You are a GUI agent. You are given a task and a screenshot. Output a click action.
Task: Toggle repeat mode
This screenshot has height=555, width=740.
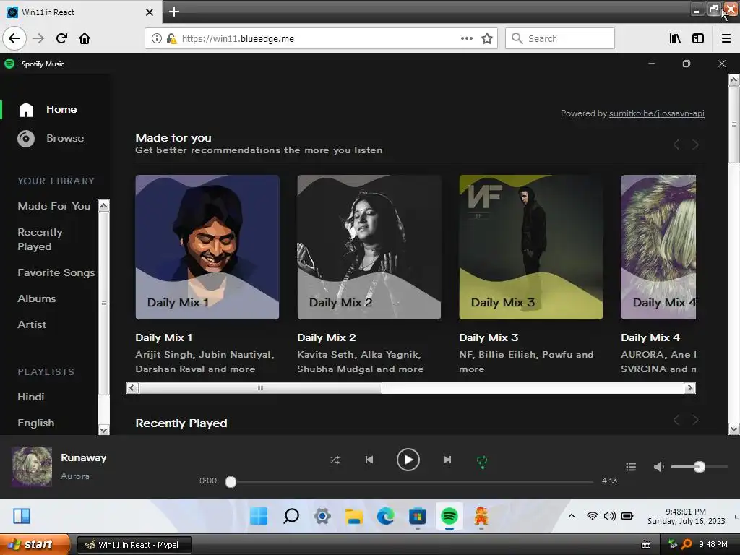[x=482, y=461]
